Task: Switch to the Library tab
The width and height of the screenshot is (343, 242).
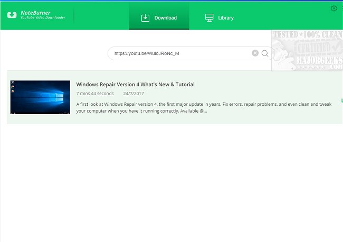Action: 220,18
